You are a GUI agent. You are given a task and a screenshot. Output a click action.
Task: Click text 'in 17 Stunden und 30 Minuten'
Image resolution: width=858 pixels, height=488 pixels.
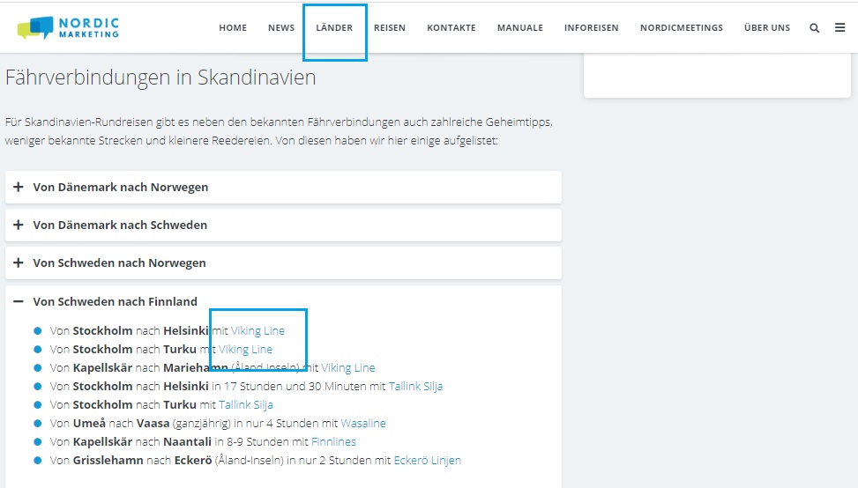pyautogui.click(x=289, y=387)
